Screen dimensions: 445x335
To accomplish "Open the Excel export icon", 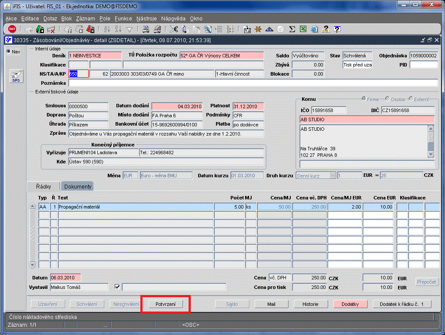I will (x=303, y=29).
